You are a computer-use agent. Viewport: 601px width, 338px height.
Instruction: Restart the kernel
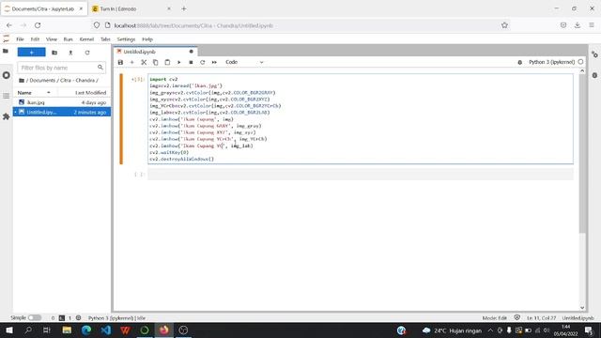click(x=203, y=62)
